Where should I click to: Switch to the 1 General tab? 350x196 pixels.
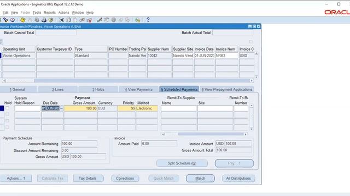[x=17, y=89]
